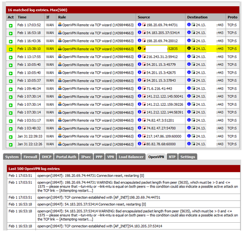Open the DHCP log tab
243x232 pixels.
tap(47, 157)
